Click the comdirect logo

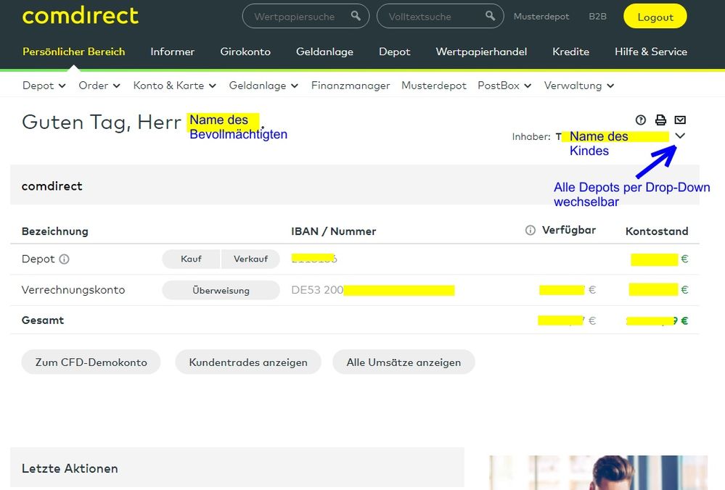(80, 15)
